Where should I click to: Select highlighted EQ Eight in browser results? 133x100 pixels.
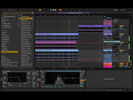click(26, 18)
